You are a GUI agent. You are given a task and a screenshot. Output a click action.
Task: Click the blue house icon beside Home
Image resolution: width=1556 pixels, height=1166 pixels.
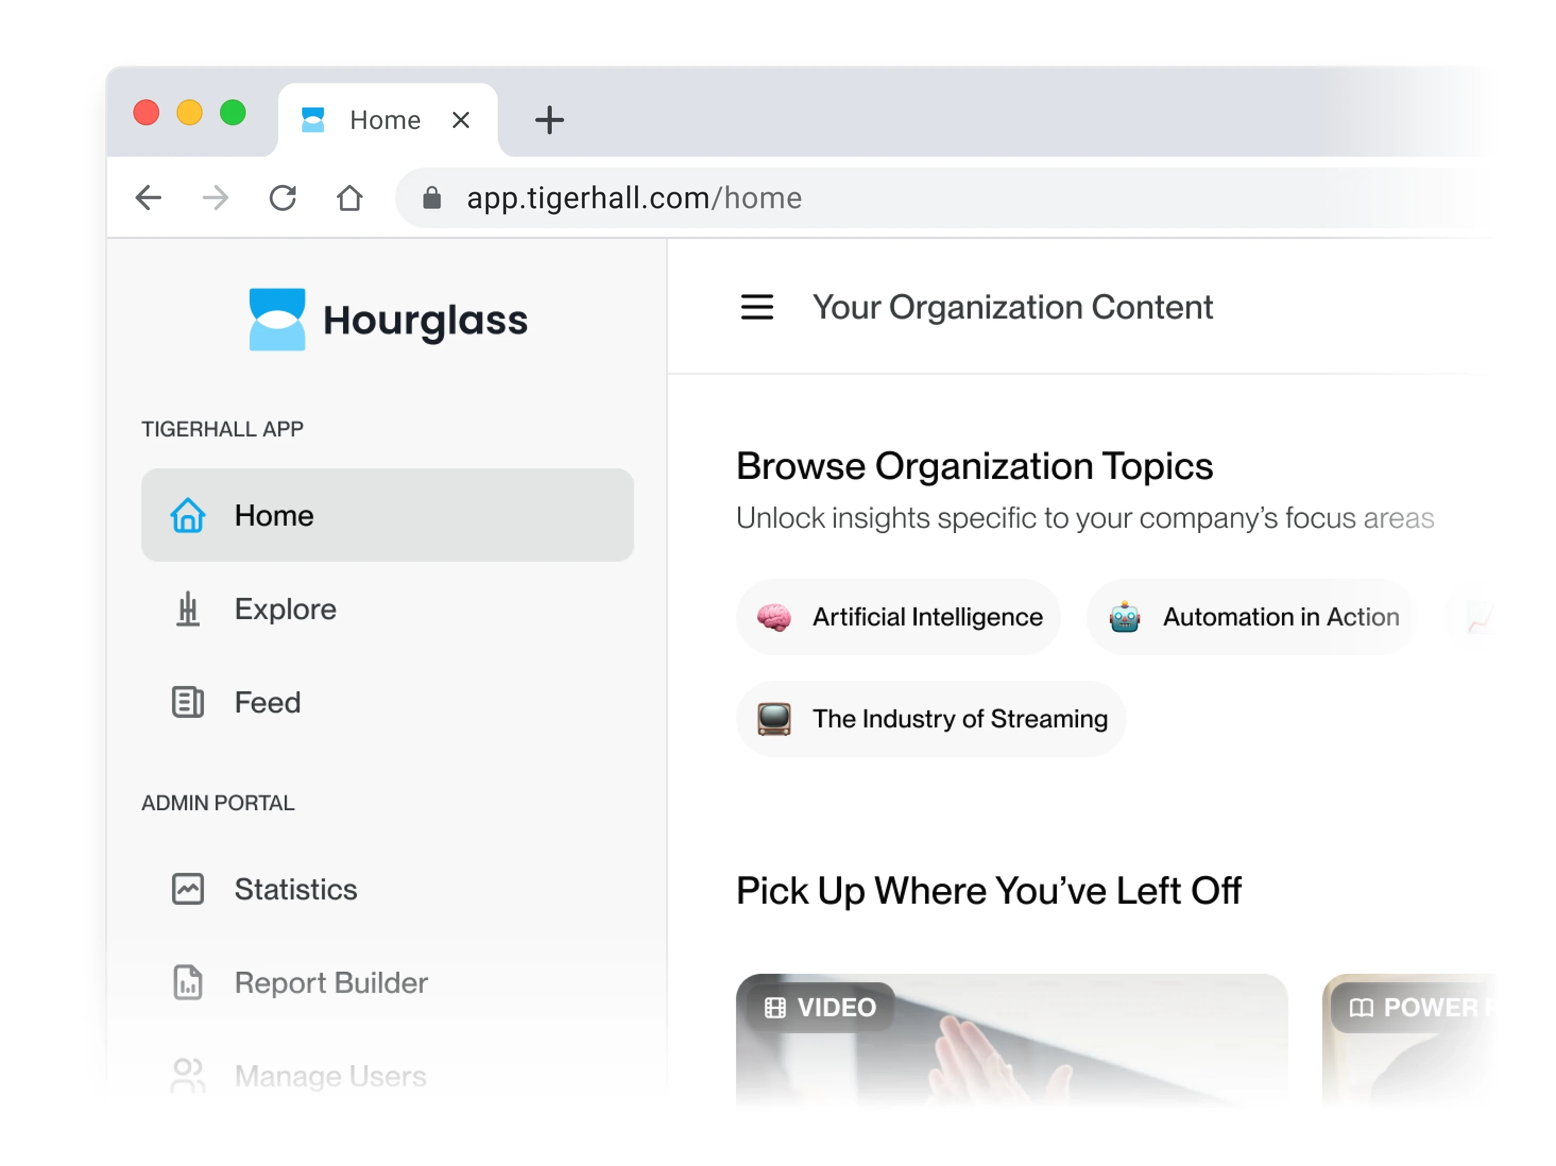pyautogui.click(x=188, y=515)
